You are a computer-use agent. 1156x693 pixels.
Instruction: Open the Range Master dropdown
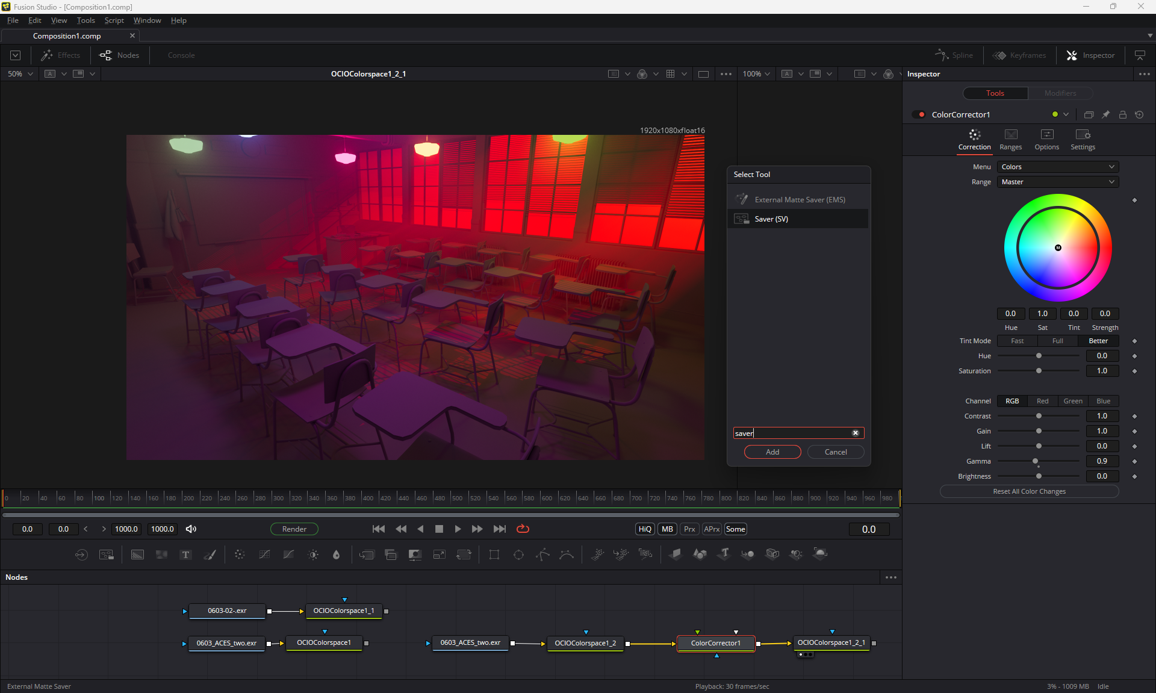point(1057,182)
